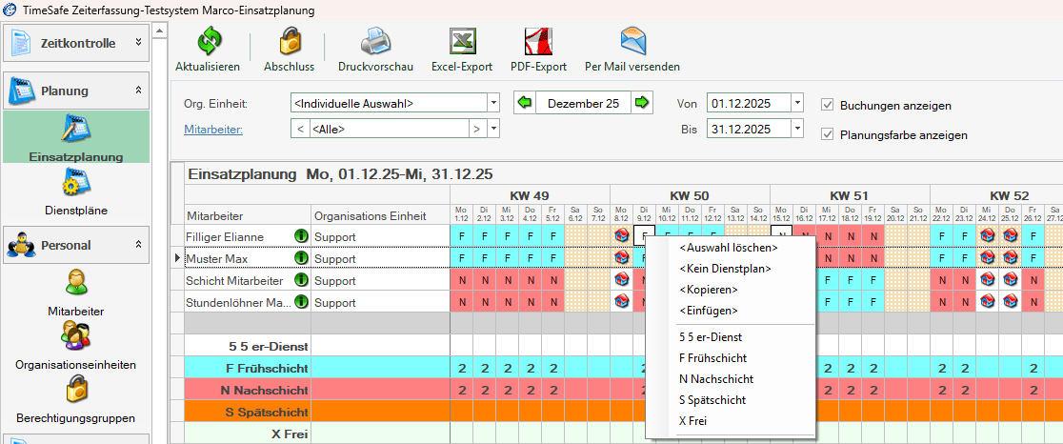Screen dimensions: 1063x444
Task: Click the F Frühschicht cyan summary row
Action: (x=623, y=368)
